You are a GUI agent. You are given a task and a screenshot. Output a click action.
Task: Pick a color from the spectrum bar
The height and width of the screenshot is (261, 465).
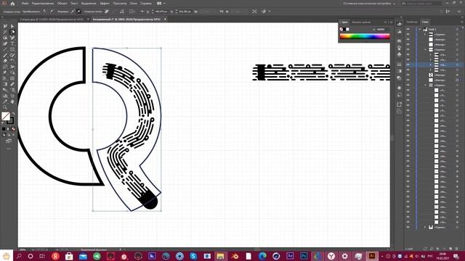365,36
